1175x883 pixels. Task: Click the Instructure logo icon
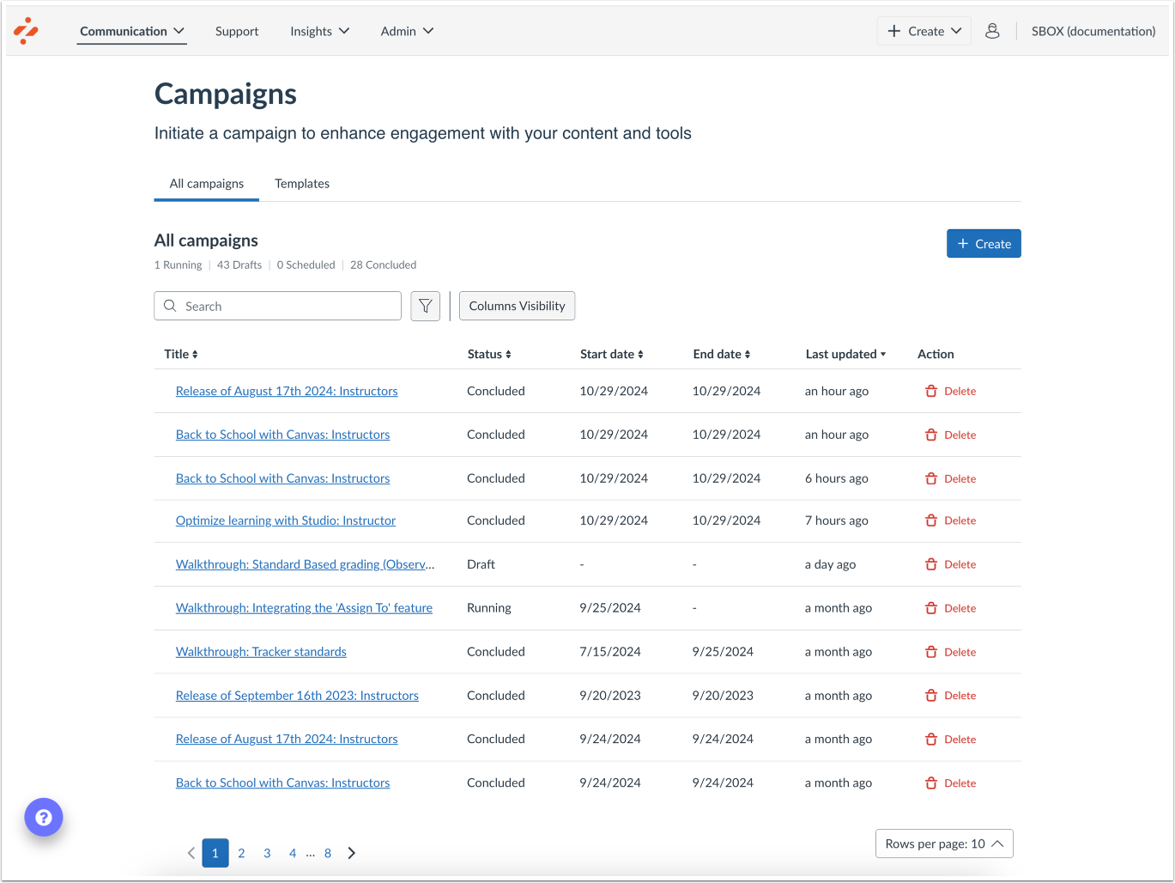[x=26, y=31]
